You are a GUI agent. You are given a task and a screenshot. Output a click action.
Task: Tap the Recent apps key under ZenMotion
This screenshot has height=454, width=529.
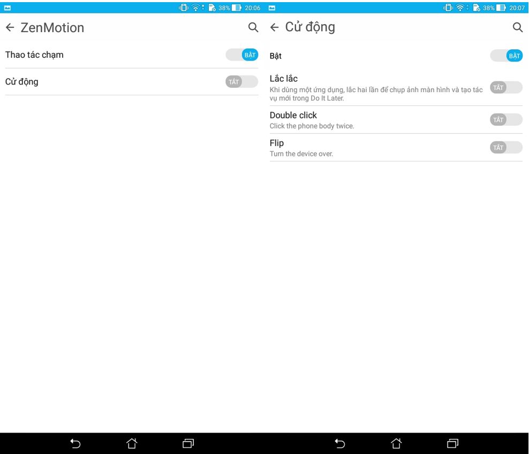[188, 443]
